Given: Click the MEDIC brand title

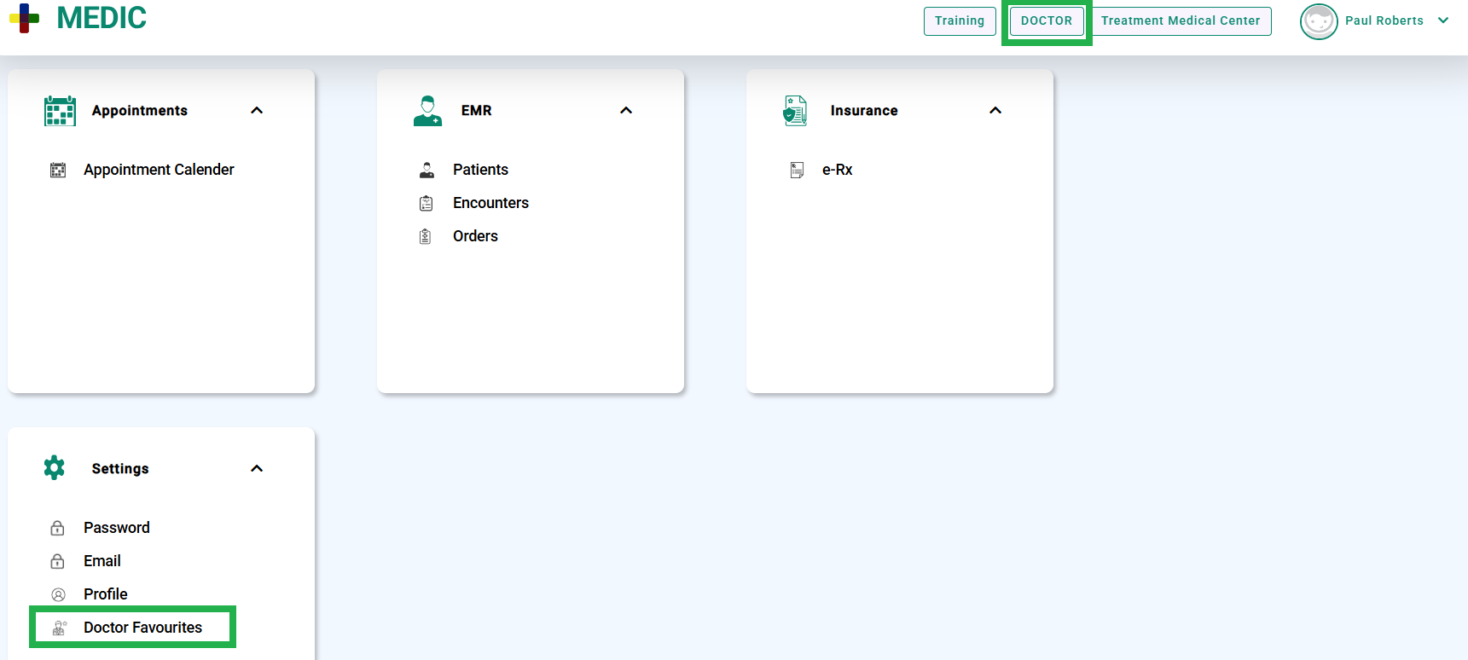Looking at the screenshot, I should 102,18.
